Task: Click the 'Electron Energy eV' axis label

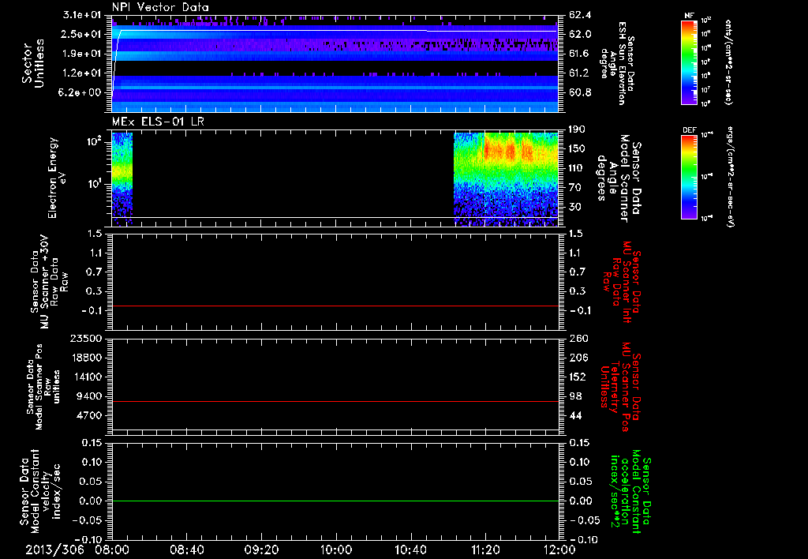Action: [57, 178]
